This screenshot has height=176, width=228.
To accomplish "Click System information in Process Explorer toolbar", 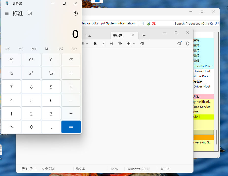I will 118,23.
